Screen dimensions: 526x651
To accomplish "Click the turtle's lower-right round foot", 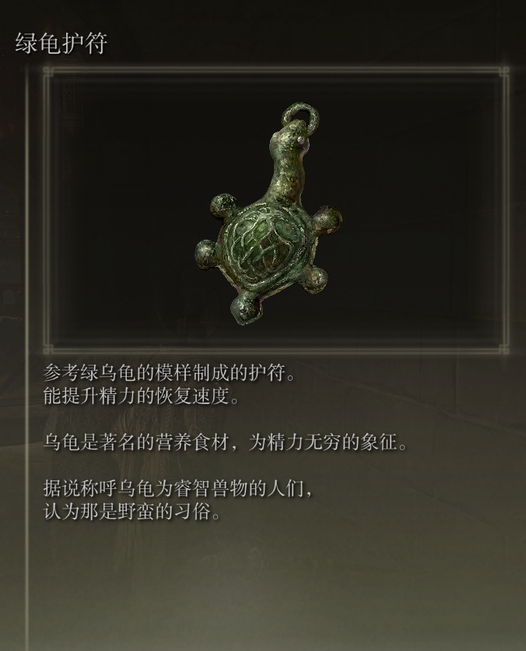I will click(315, 279).
